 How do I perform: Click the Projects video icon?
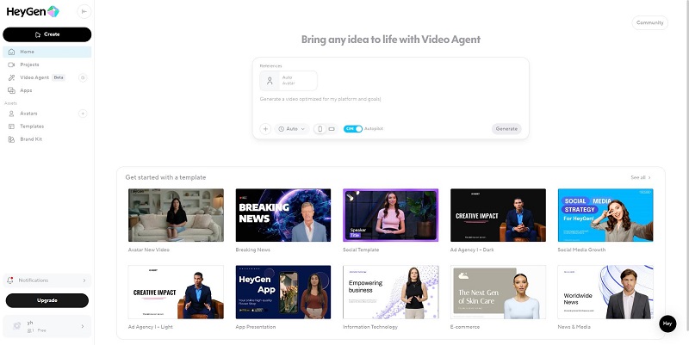11,65
